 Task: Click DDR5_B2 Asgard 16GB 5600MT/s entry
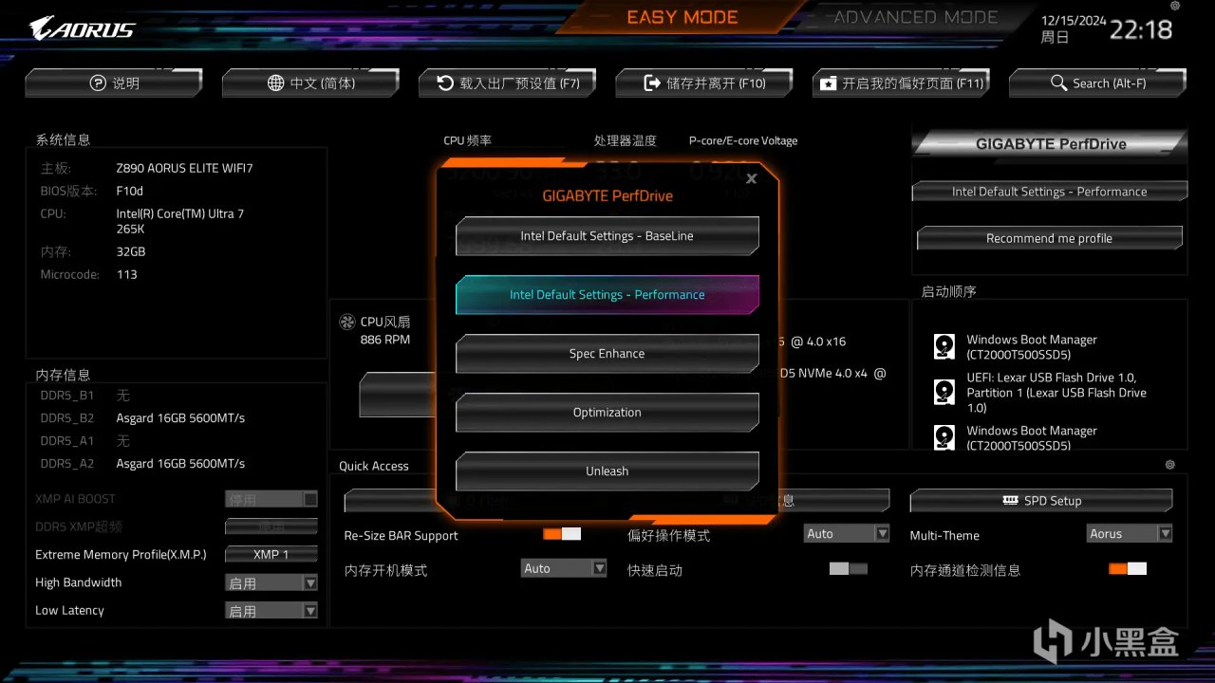[180, 418]
